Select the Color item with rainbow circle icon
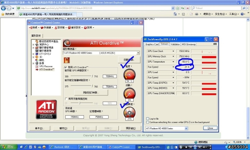The width and height of the screenshot is (250, 150). coord(42,60)
